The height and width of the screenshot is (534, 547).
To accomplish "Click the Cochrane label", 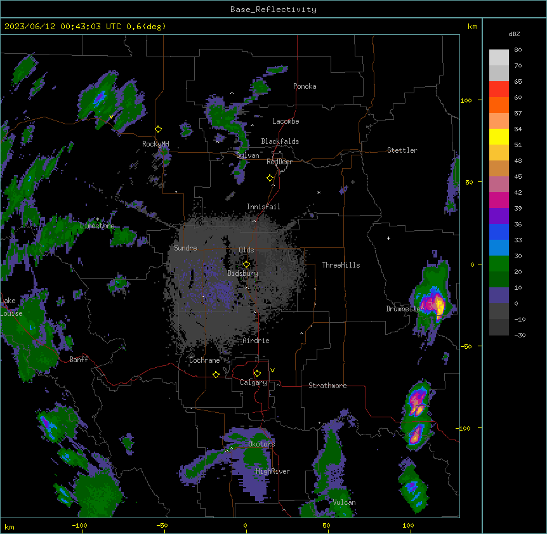I will [204, 360].
